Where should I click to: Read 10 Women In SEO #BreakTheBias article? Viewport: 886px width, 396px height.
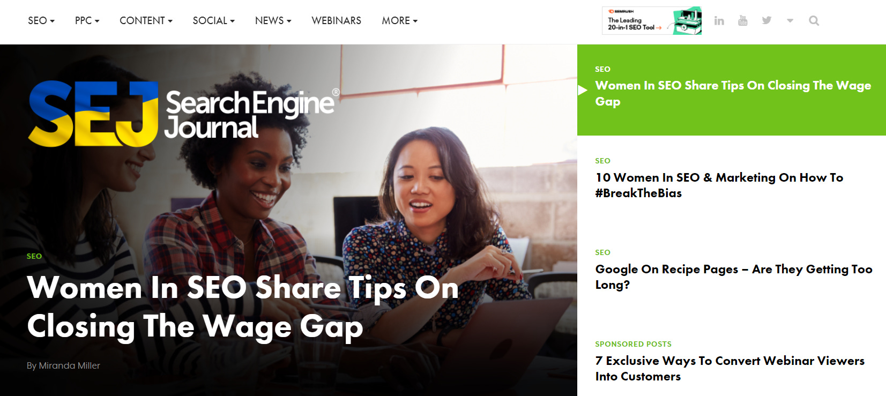tap(719, 185)
